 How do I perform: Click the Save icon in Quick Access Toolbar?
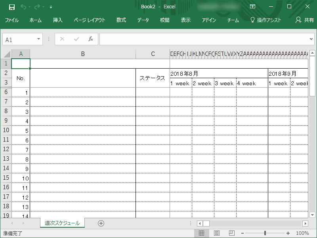click(11, 6)
